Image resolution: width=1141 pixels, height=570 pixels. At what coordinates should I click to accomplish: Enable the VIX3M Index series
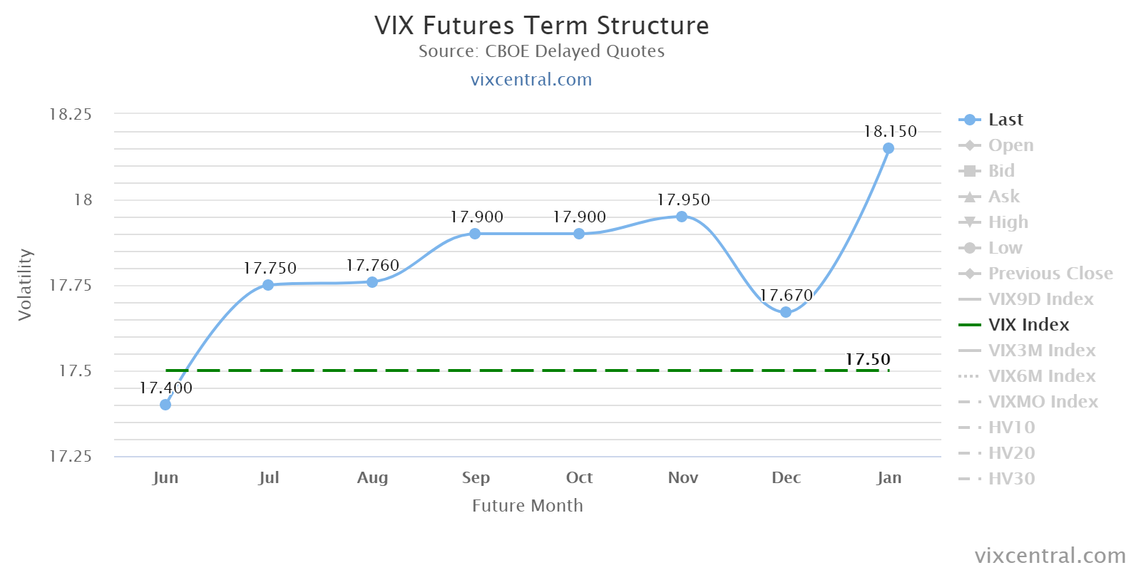tap(1041, 351)
